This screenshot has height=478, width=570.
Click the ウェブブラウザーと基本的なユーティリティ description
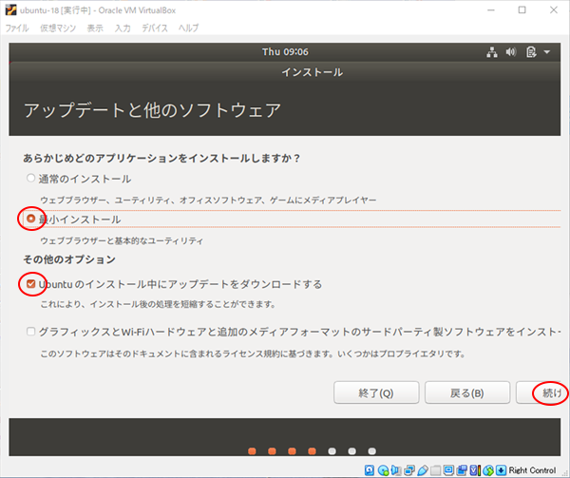(122, 240)
